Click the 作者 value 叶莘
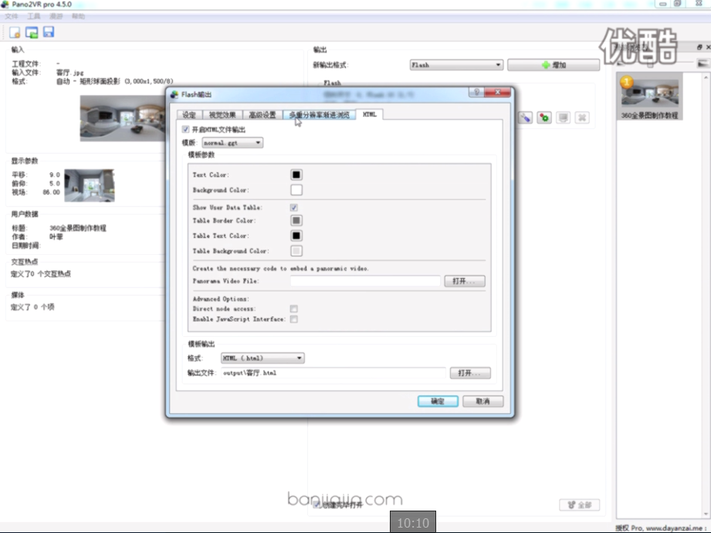 tap(56, 237)
